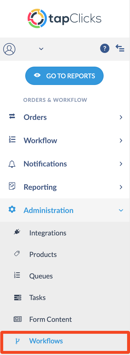Click the Workflow numbered-list icon

(12, 140)
